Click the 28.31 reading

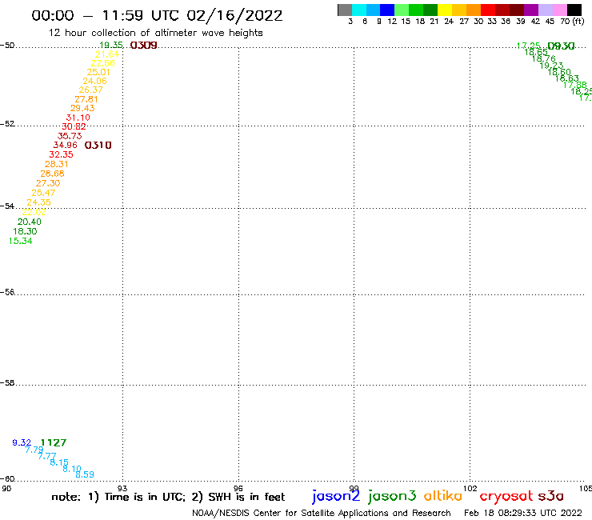(57, 164)
